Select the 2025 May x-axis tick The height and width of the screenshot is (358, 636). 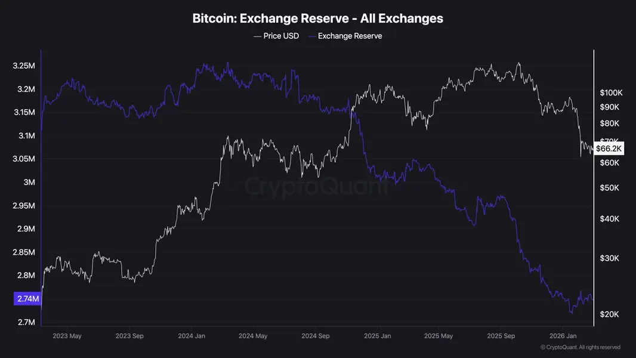click(439, 336)
